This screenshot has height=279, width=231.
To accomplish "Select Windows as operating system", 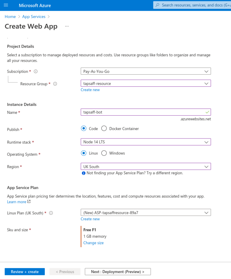I will 104,153.
